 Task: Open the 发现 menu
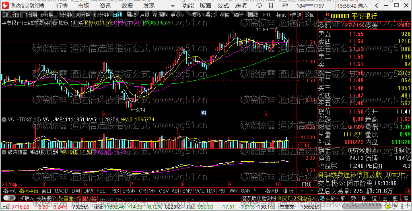(149, 6)
